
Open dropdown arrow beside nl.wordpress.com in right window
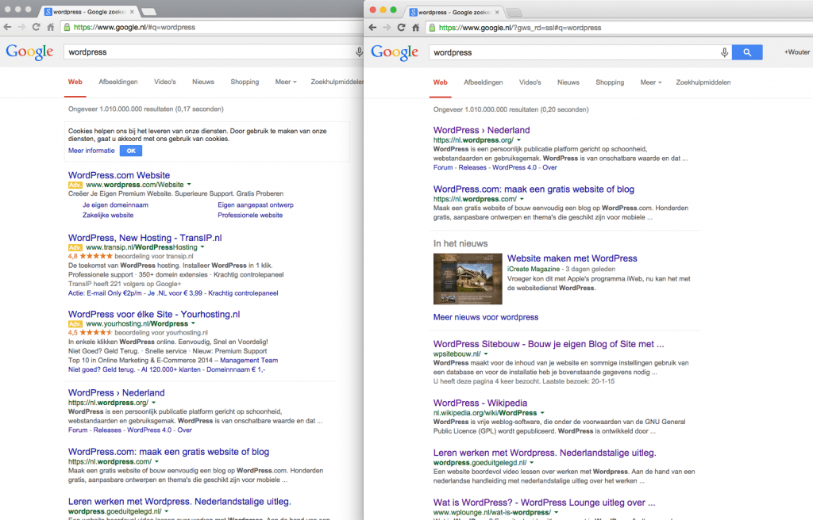pos(522,199)
